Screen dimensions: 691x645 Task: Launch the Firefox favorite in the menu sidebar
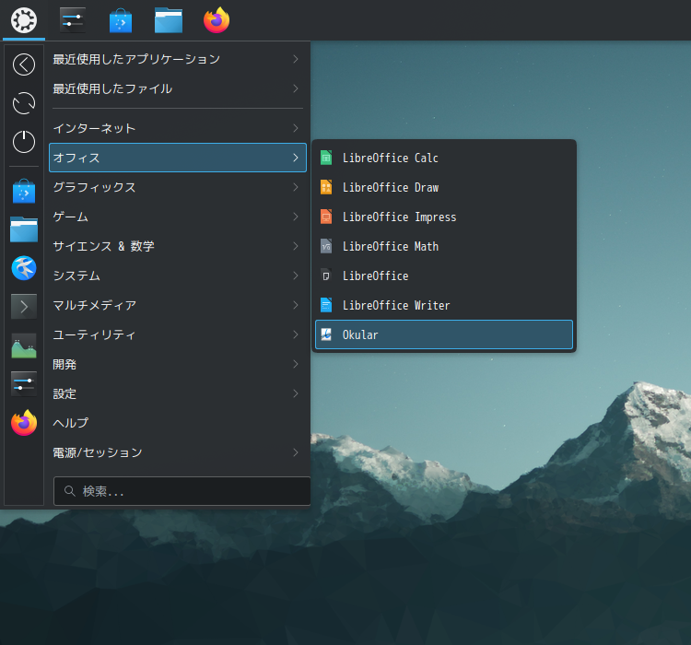24,422
